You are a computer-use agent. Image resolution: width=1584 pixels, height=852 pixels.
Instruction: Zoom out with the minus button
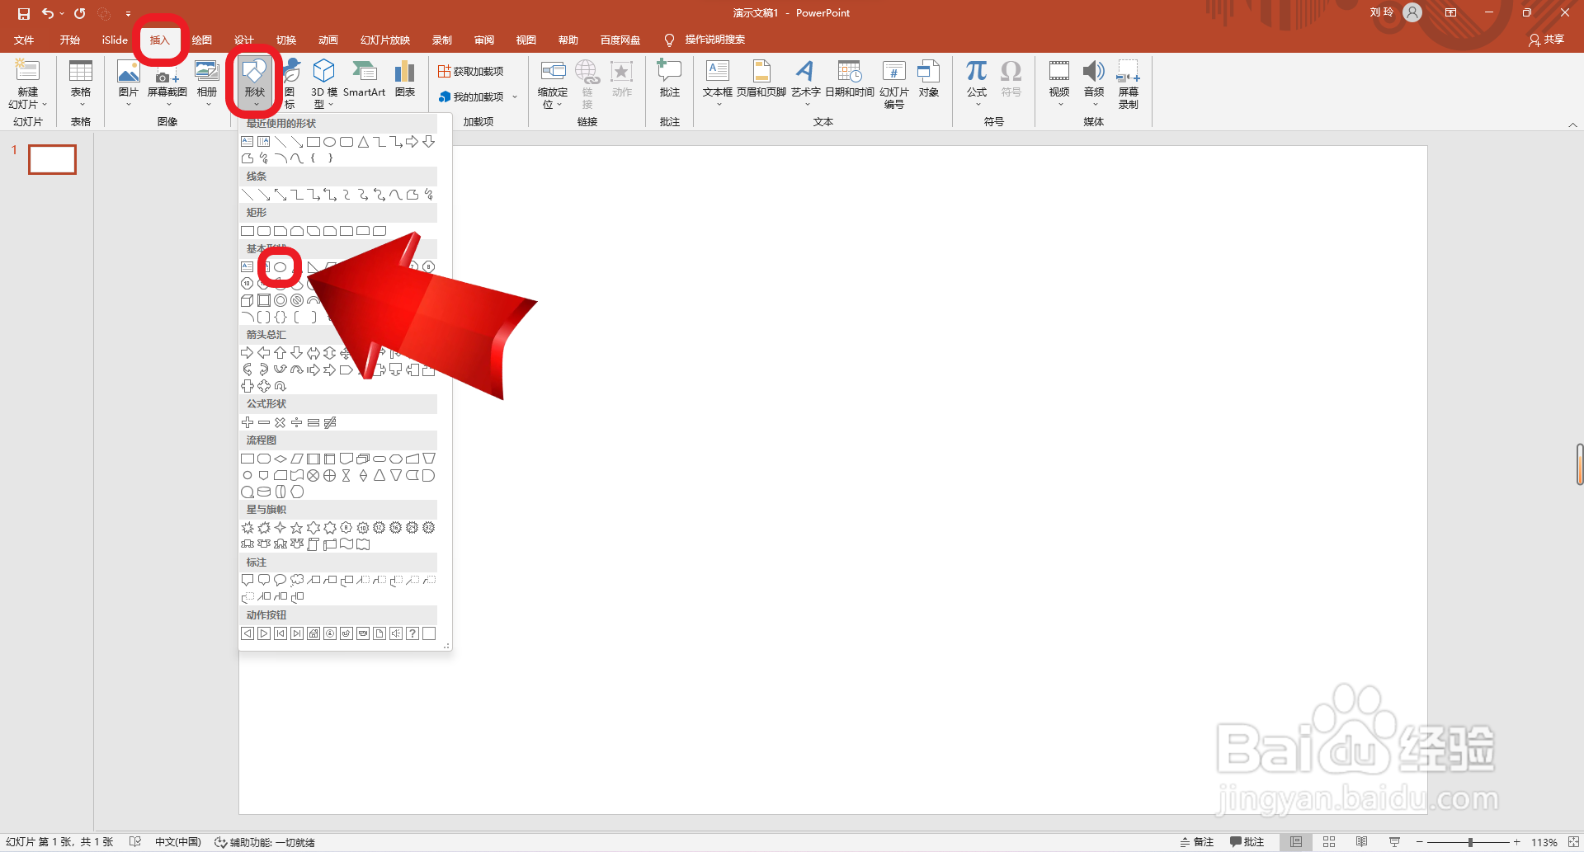coord(1419,842)
